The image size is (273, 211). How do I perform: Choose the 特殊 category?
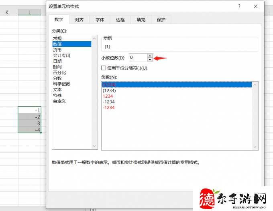point(72,95)
